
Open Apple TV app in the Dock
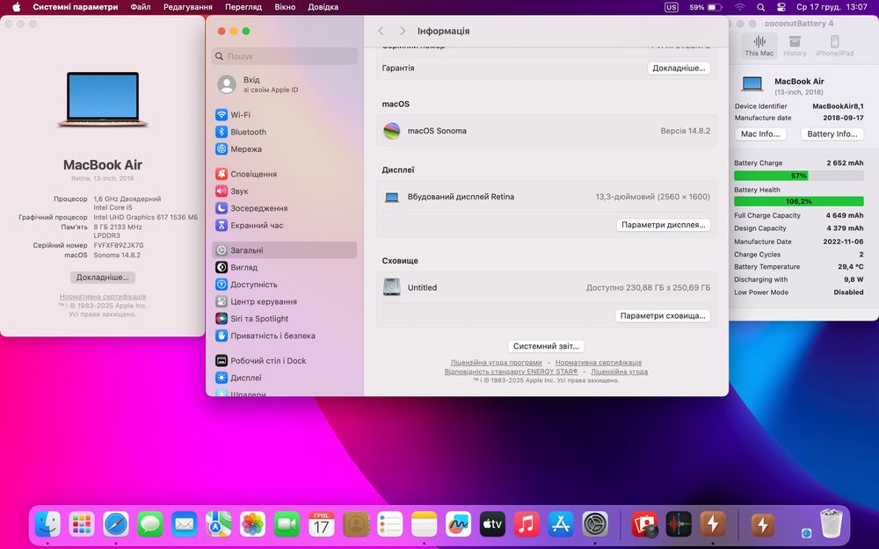pyautogui.click(x=492, y=525)
